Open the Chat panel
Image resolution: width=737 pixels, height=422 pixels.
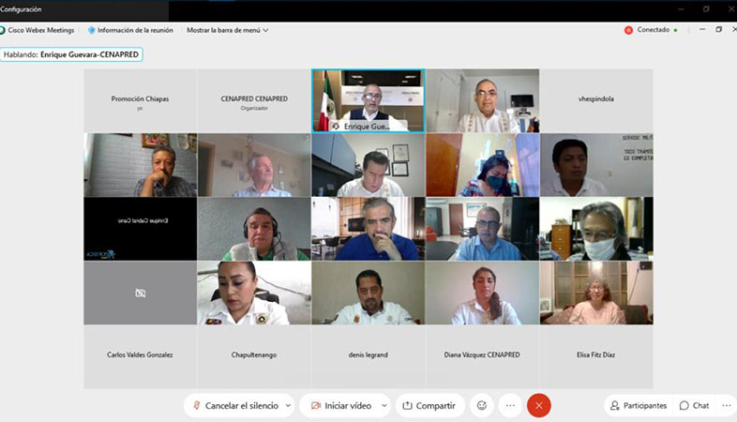coord(694,405)
